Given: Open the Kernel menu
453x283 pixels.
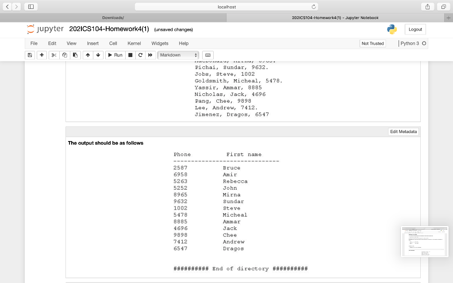Looking at the screenshot, I should pos(134,43).
